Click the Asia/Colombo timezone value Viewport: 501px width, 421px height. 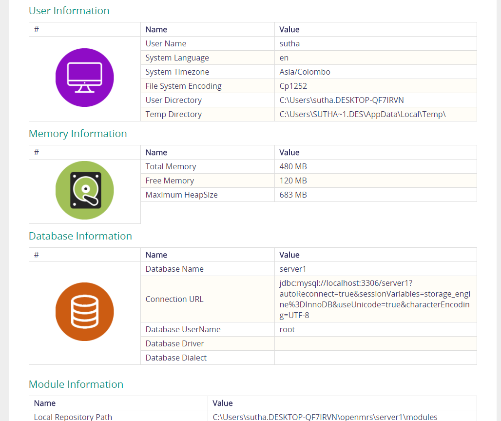point(305,72)
